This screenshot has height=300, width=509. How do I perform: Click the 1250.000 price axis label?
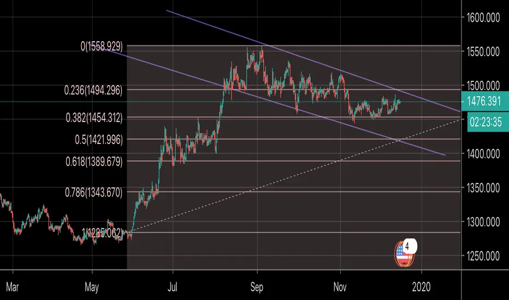tap(483, 256)
